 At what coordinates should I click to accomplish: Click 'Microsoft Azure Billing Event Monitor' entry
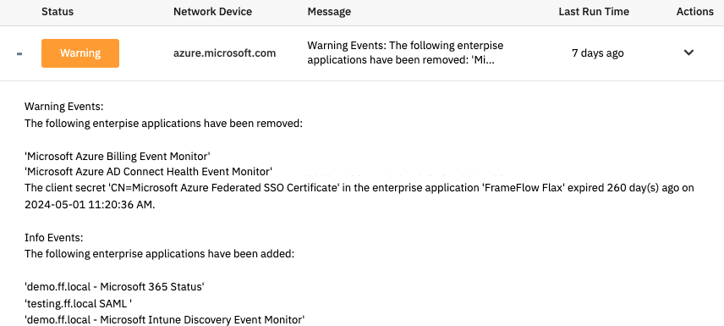[x=118, y=155]
